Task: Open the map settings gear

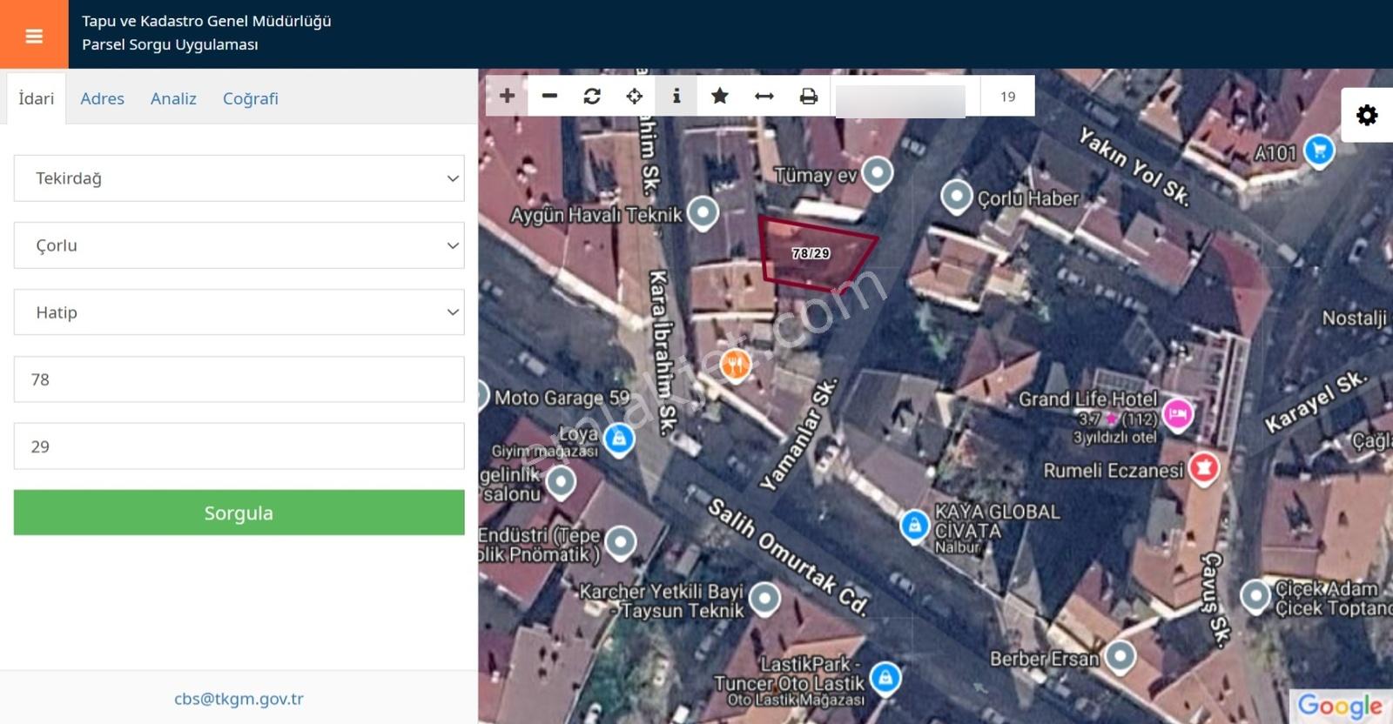Action: [x=1367, y=115]
